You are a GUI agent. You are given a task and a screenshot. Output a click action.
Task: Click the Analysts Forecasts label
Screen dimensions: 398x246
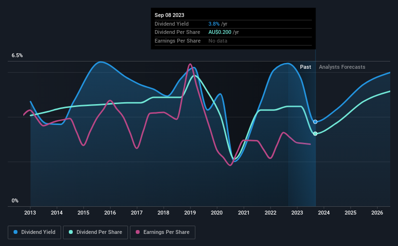pos(342,67)
